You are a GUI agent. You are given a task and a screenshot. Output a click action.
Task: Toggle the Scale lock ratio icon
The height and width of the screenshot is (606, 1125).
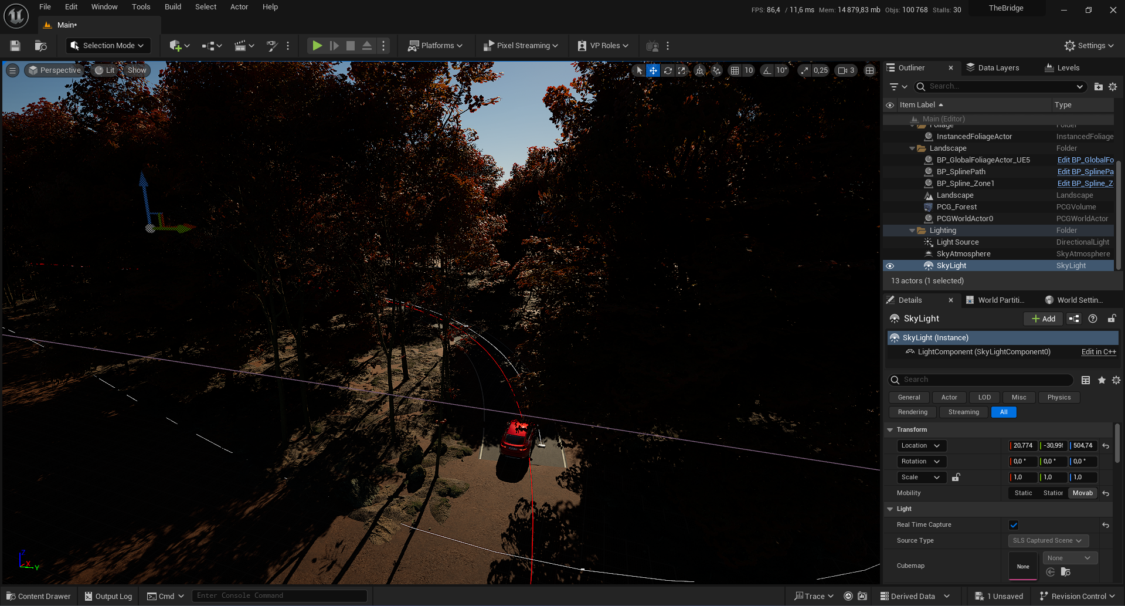coord(956,478)
